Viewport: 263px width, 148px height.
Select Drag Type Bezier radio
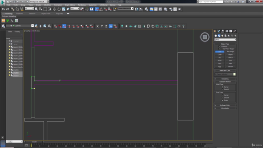pos(223,100)
